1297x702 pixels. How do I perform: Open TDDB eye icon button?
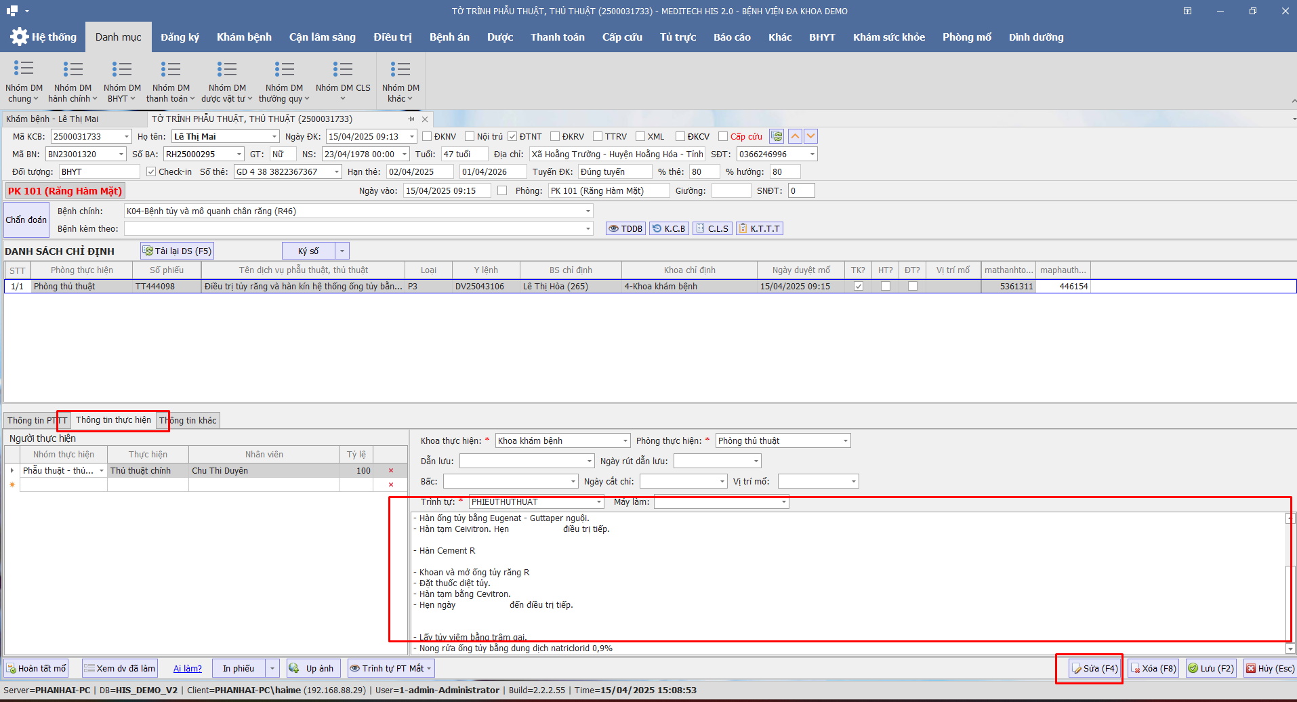(x=625, y=228)
